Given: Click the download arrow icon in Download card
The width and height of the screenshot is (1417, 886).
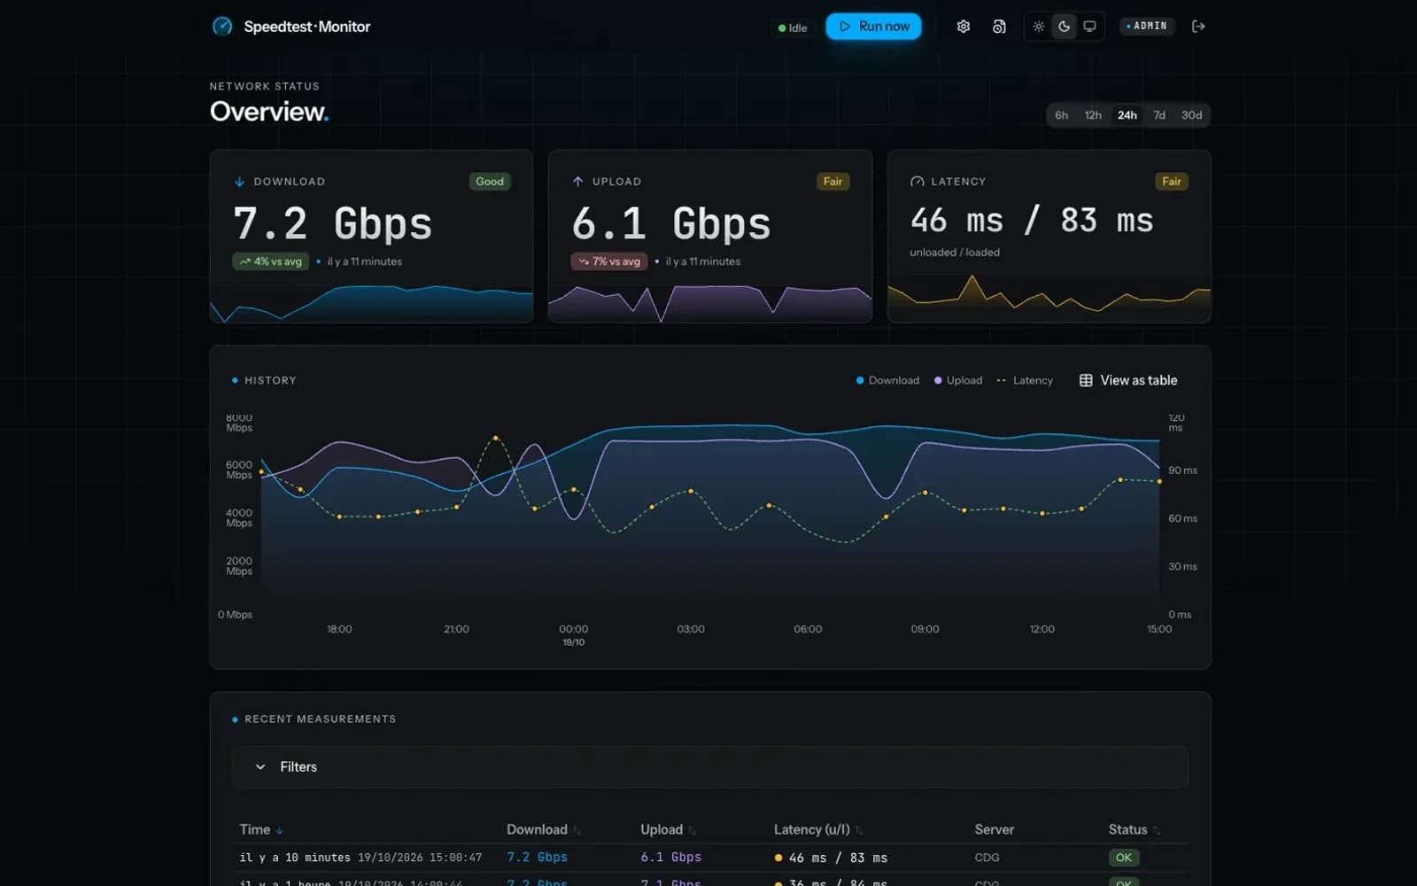Looking at the screenshot, I should pyautogui.click(x=239, y=182).
